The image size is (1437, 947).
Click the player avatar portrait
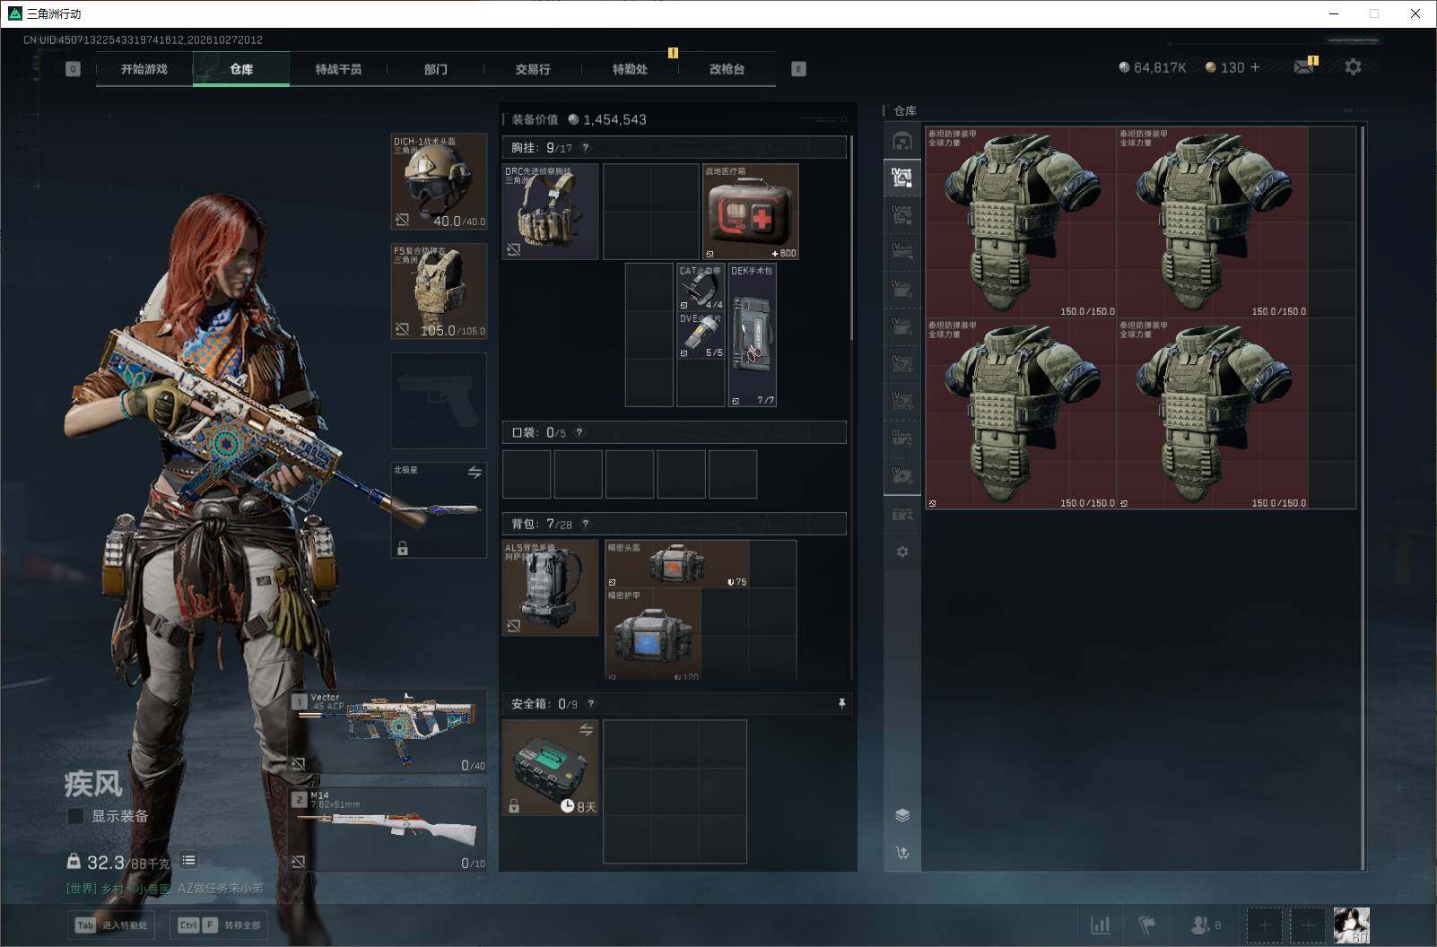(1351, 925)
